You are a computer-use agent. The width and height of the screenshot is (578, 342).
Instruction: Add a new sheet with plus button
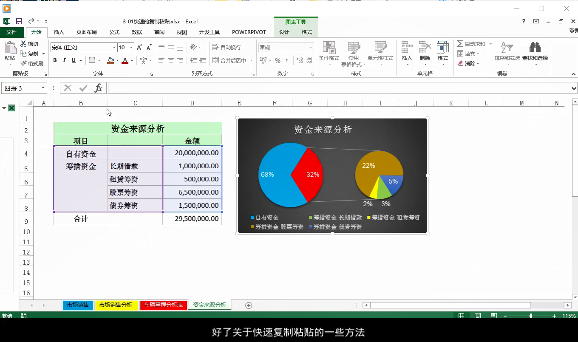(249, 305)
